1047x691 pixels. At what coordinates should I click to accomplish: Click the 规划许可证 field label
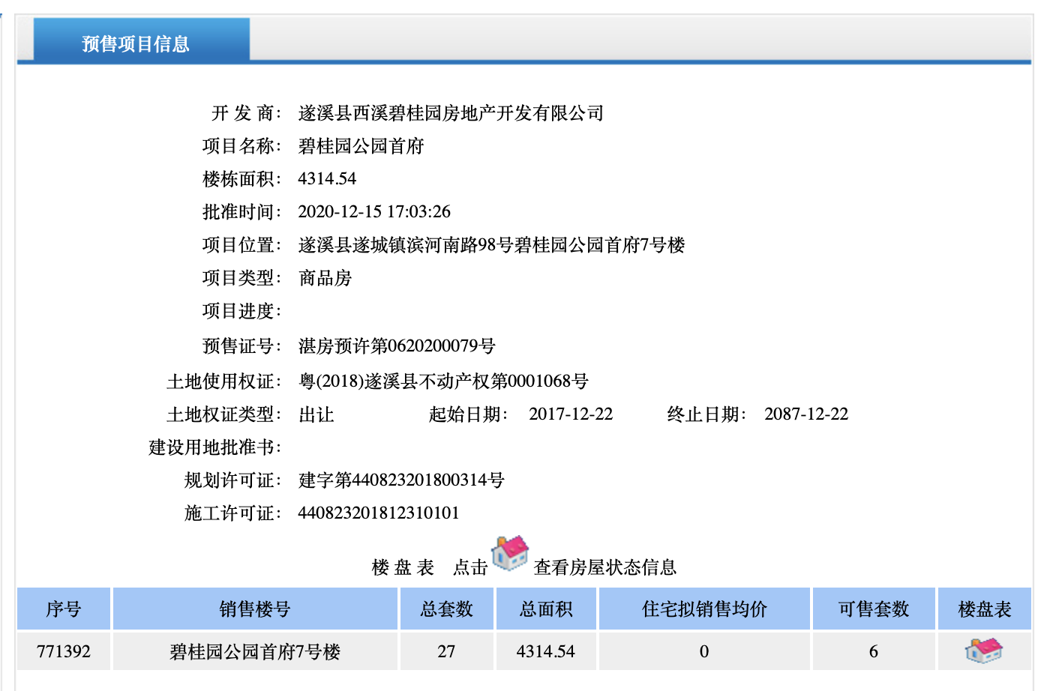click(x=232, y=480)
